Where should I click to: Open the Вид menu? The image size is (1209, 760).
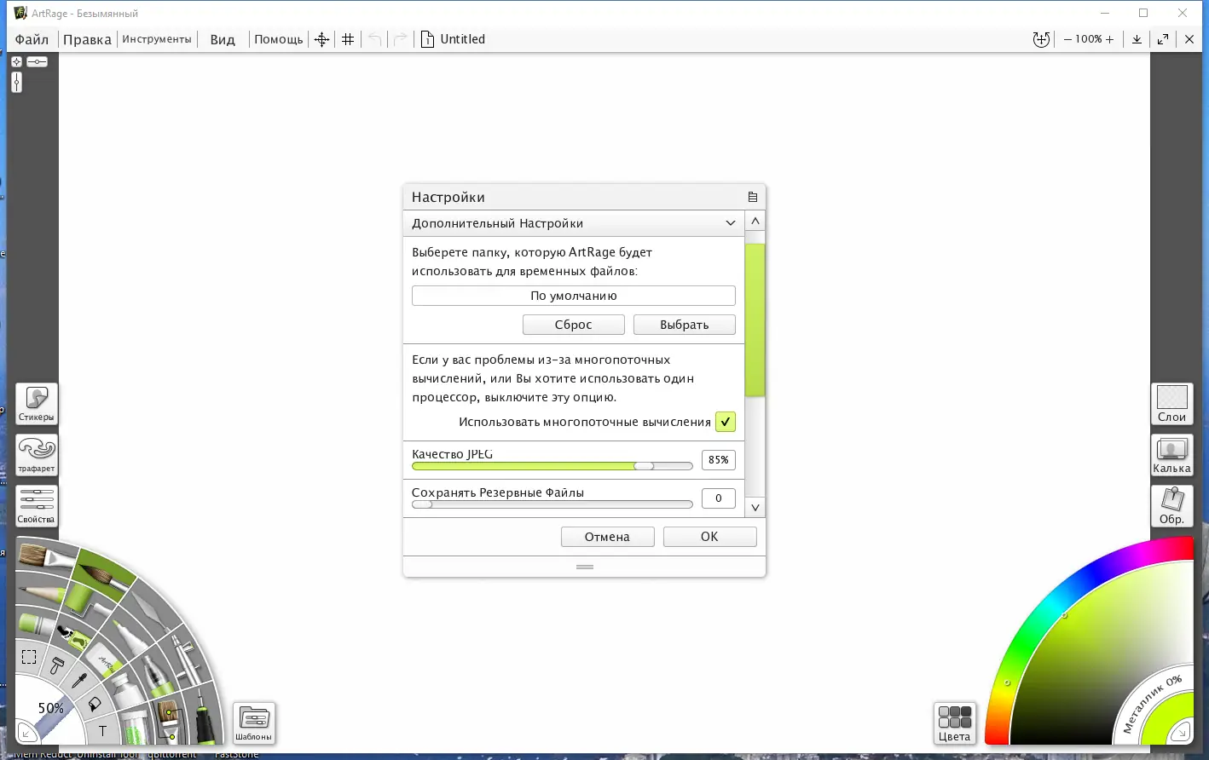[223, 39]
